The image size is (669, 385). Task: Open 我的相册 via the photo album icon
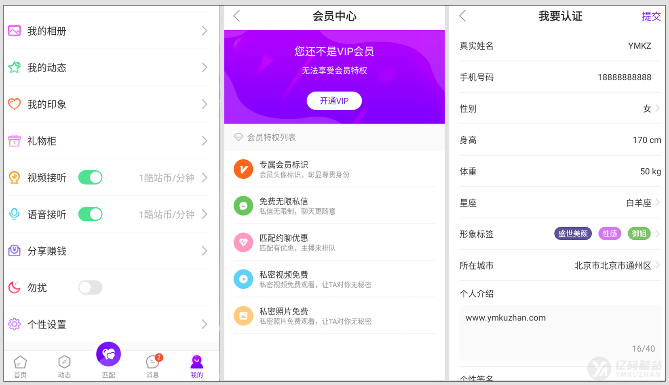point(14,31)
